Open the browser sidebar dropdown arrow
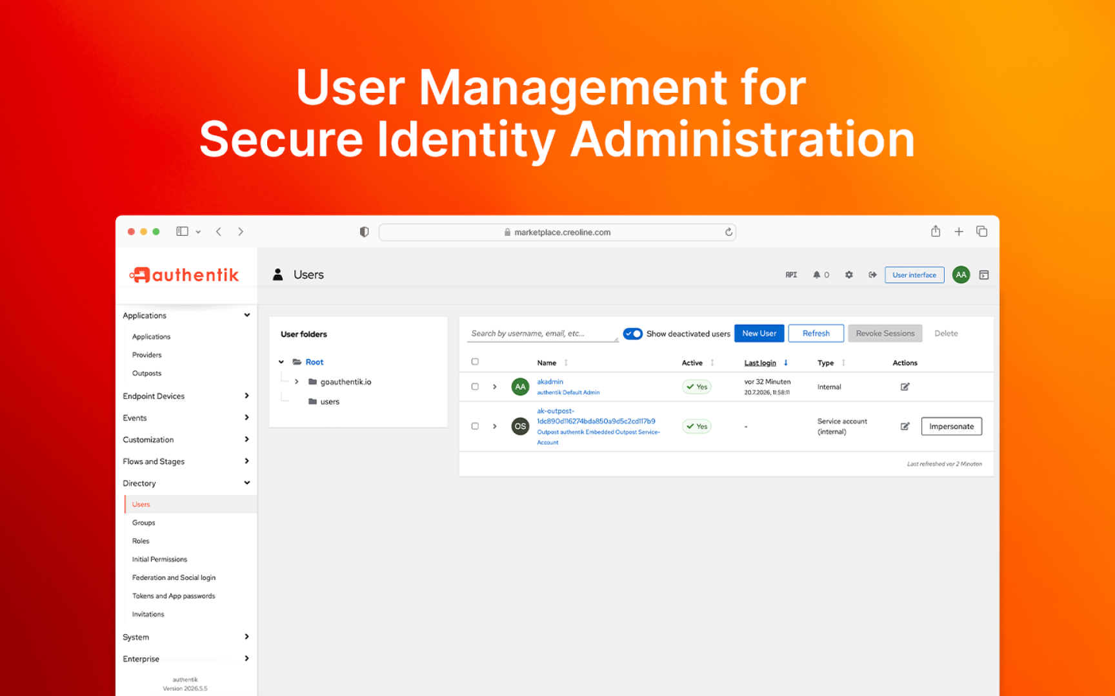This screenshot has width=1115, height=696. pos(198,232)
